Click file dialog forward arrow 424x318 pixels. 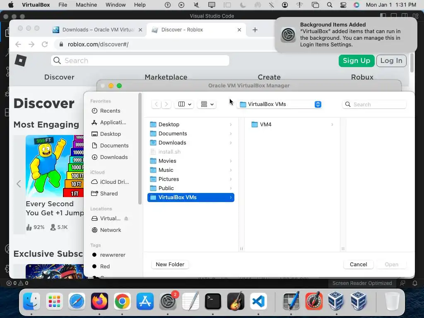tap(166, 104)
